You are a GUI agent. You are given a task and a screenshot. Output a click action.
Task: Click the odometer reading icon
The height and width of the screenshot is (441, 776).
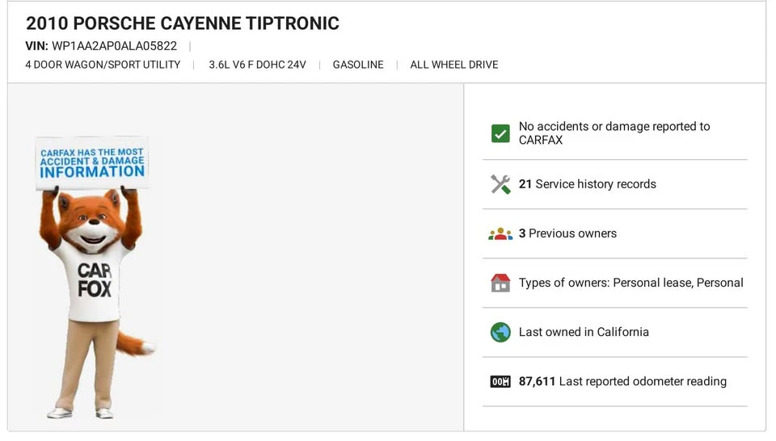(500, 382)
